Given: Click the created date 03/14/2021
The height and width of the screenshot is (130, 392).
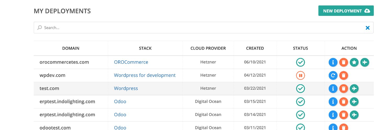Looking at the screenshot, I should click(255, 115).
